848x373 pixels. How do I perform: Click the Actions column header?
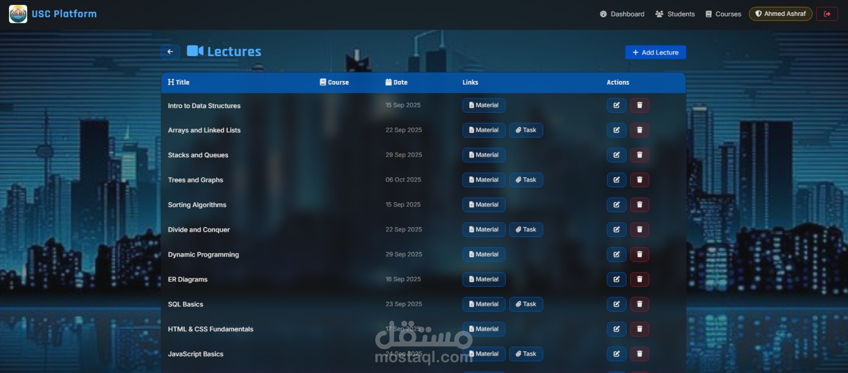click(618, 83)
